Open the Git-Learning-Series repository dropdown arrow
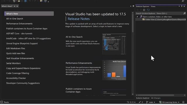Image resolution: width=187 pixels, height=105 pixels. (x=179, y=102)
